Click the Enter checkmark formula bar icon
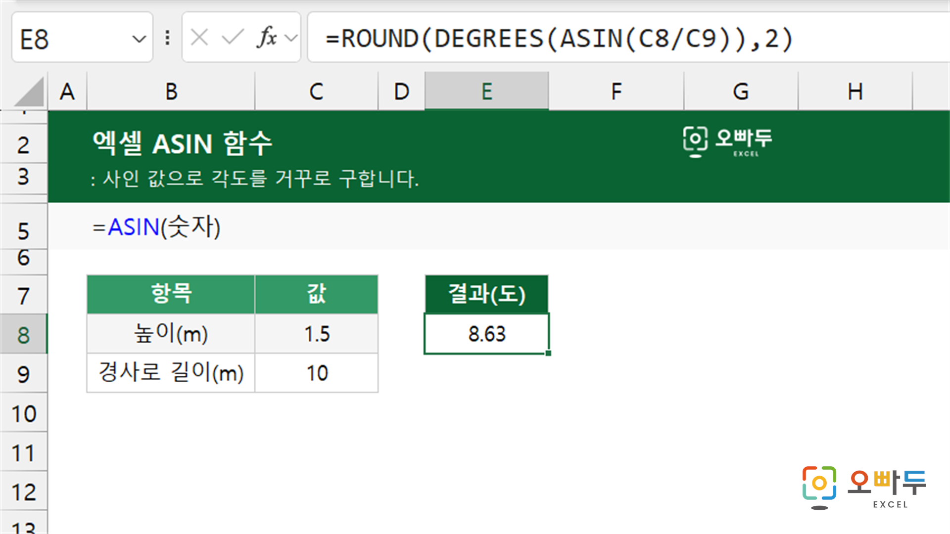The width and height of the screenshot is (950, 534). coord(233,38)
